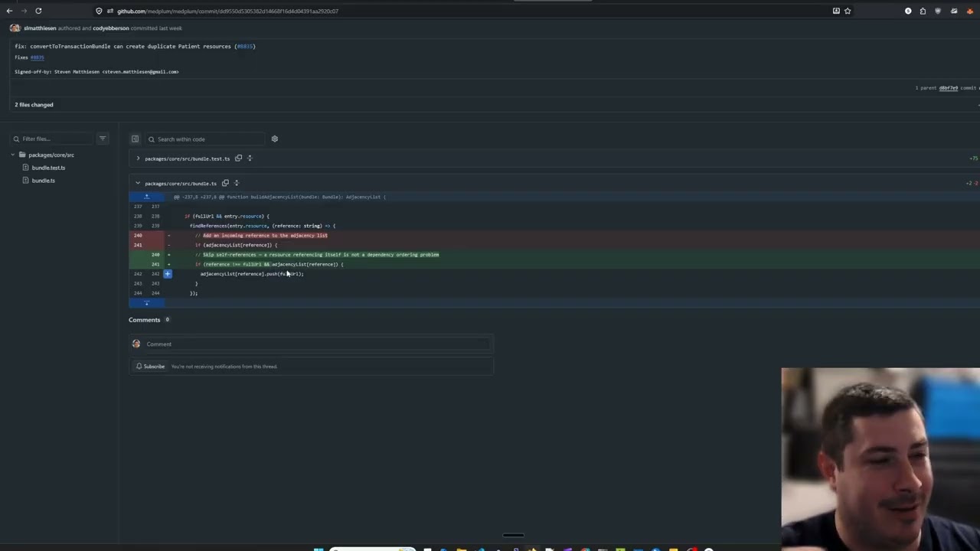Image resolution: width=980 pixels, height=551 pixels.
Task: Click '2 files changed' text
Action: pyautogui.click(x=34, y=105)
